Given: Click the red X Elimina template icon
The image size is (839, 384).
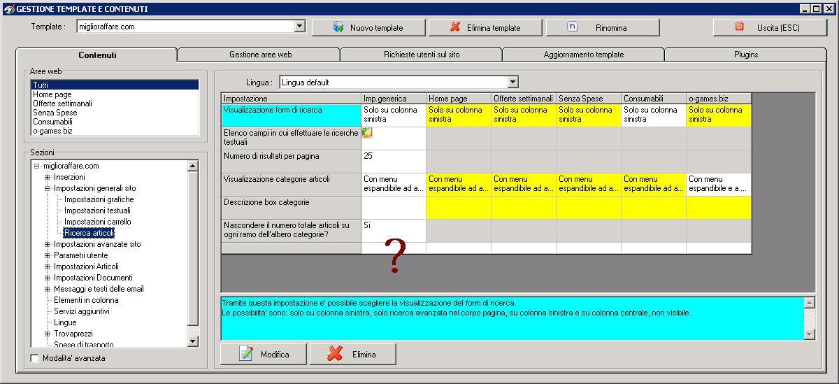Looking at the screenshot, I should click(455, 27).
